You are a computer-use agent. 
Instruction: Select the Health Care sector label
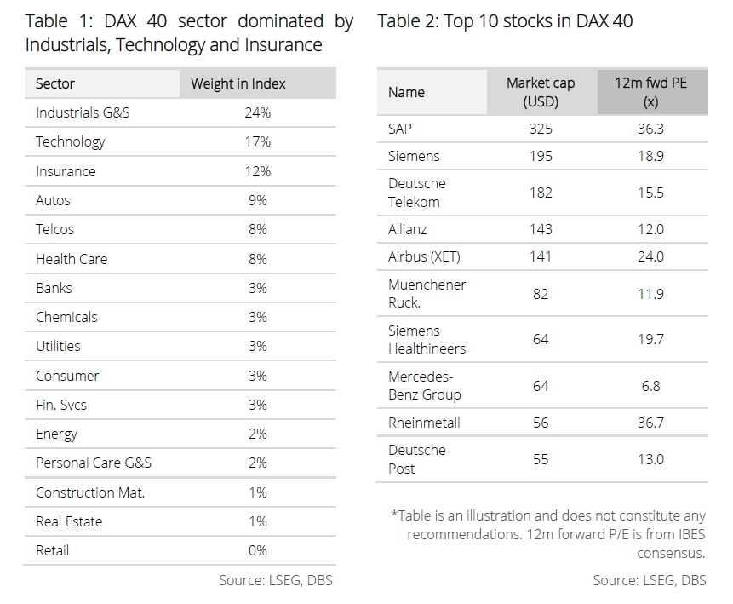(72, 259)
